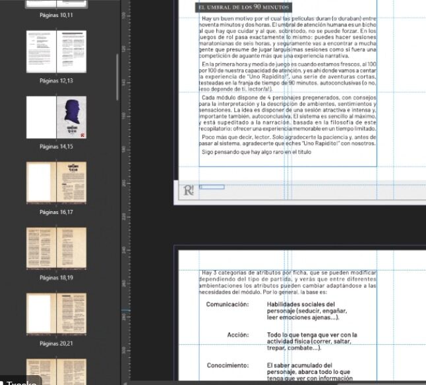Click the paragraph starting 'Poco más que decir'
Viewport: 426px width, 385px height.
tap(288, 140)
